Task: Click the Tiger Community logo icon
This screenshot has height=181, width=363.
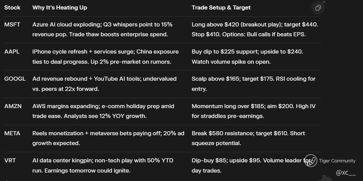Action: [310, 161]
